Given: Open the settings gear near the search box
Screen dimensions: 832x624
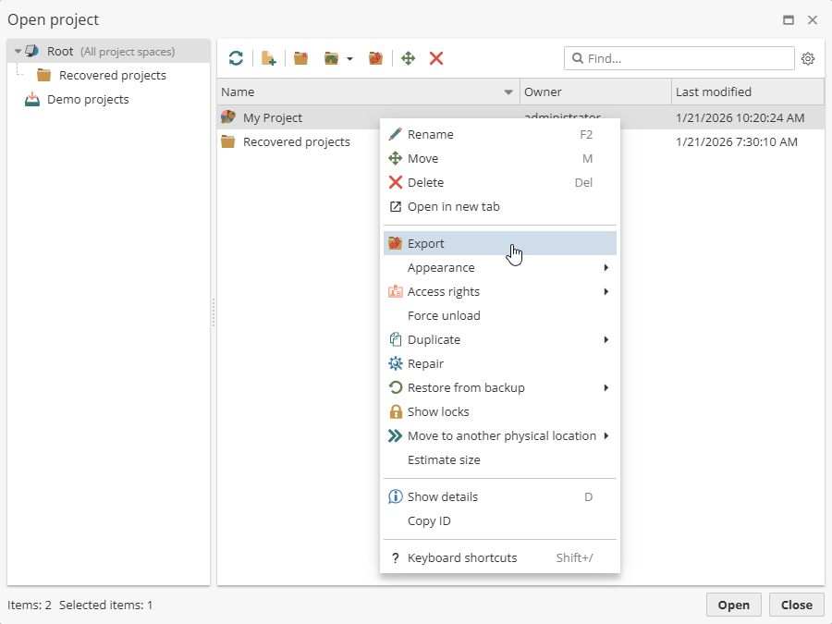Looking at the screenshot, I should click(808, 58).
